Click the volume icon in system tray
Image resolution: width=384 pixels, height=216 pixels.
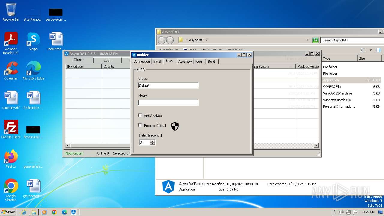click(x=341, y=212)
